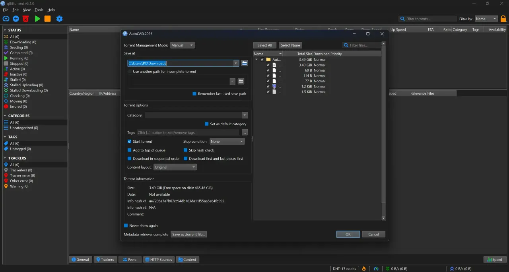Select the Aut... folder icon in file list
Viewport: 509px width, 272px height.
tap(268, 60)
